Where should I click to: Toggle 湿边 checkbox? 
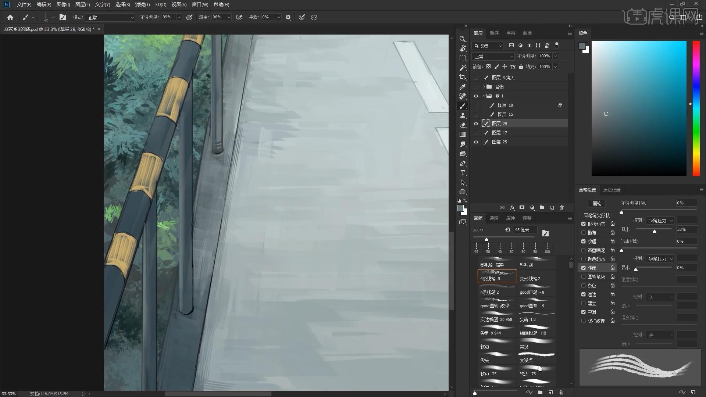pyautogui.click(x=583, y=294)
